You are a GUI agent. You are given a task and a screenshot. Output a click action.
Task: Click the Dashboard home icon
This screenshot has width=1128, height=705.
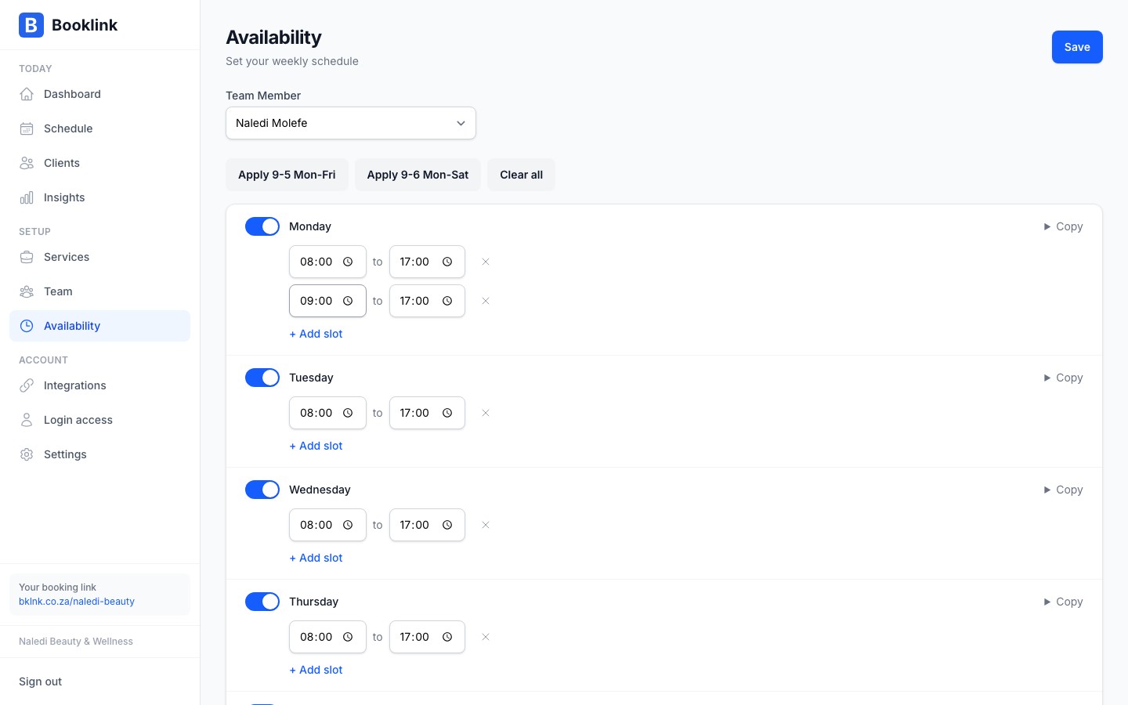click(x=27, y=94)
